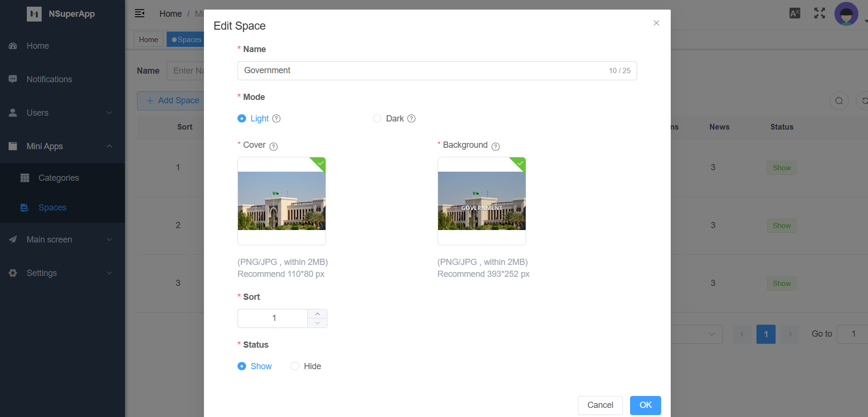Collapse the Mini Apps sidebar menu

62,146
